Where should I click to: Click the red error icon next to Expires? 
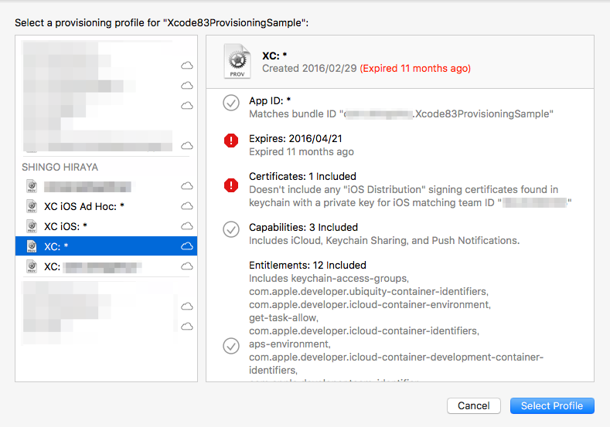pyautogui.click(x=231, y=141)
